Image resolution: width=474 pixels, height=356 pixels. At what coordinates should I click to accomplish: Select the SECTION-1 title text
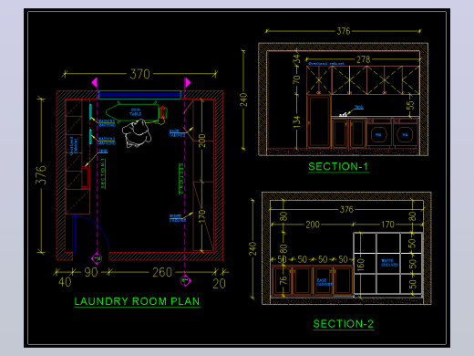click(x=338, y=166)
